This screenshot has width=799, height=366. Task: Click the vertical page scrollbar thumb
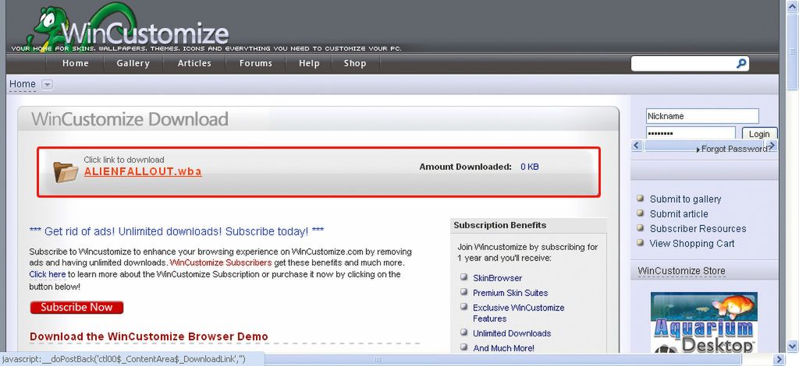coord(793,51)
